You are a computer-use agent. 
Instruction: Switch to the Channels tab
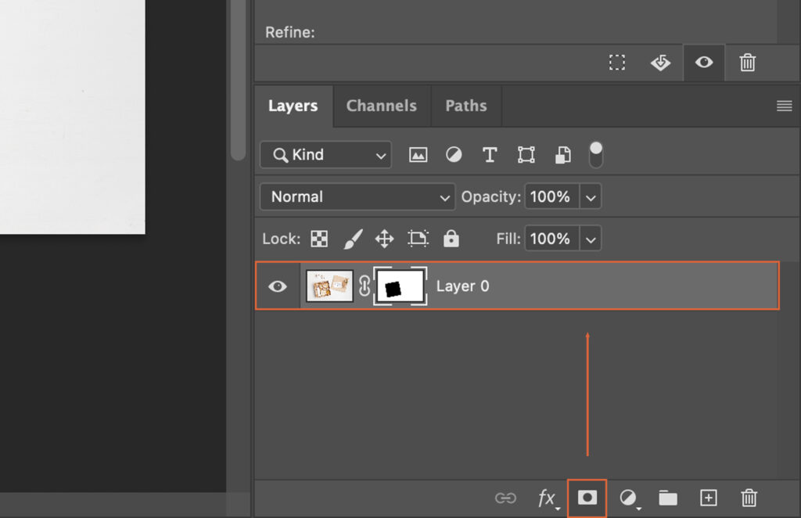[x=381, y=106]
